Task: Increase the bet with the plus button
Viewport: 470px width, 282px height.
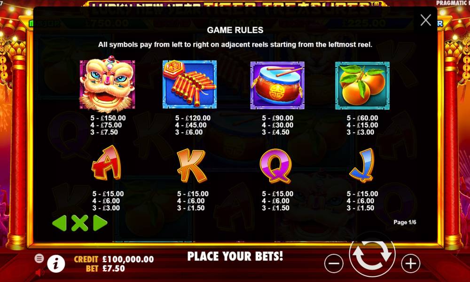Action: [410, 263]
